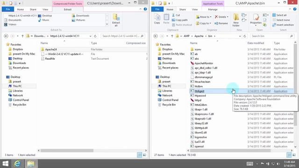
Task: Select ApacheMonitor in the right window
Action: tap(204, 63)
